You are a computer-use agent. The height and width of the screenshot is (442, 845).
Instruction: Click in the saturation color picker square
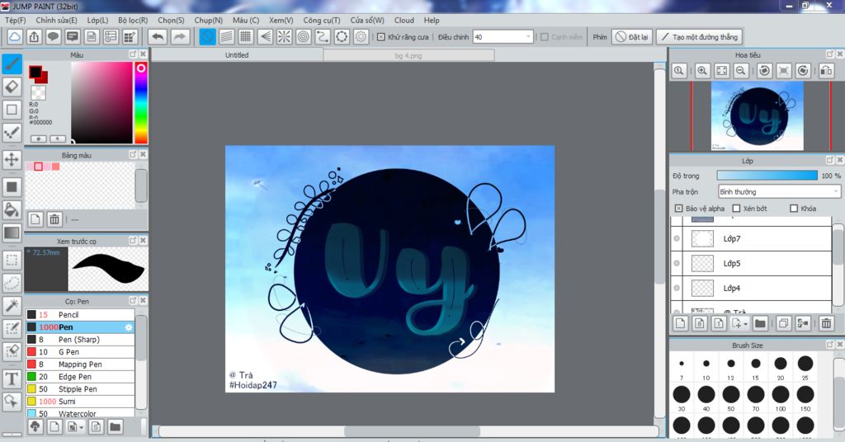[x=101, y=102]
